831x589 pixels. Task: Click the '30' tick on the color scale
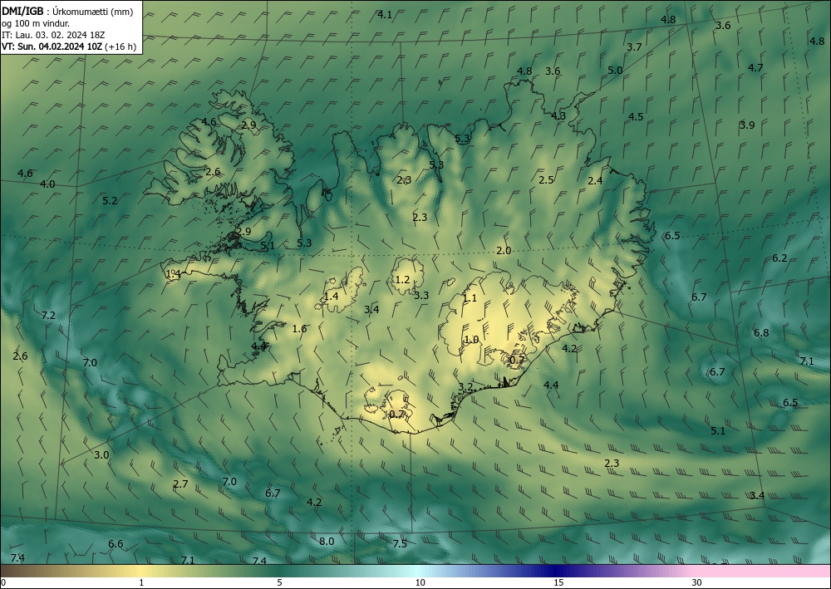click(697, 583)
